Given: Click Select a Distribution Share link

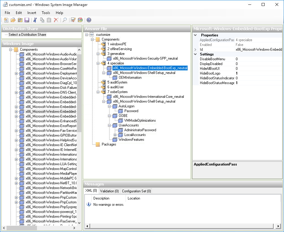Looking at the screenshot, I should (x=27, y=35).
